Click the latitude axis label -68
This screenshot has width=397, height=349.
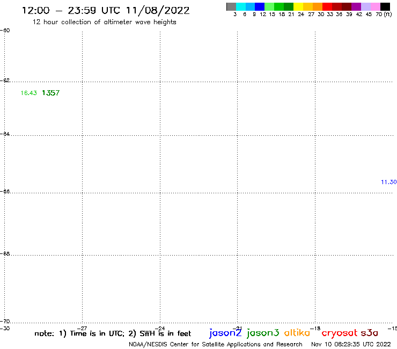pos(5,254)
